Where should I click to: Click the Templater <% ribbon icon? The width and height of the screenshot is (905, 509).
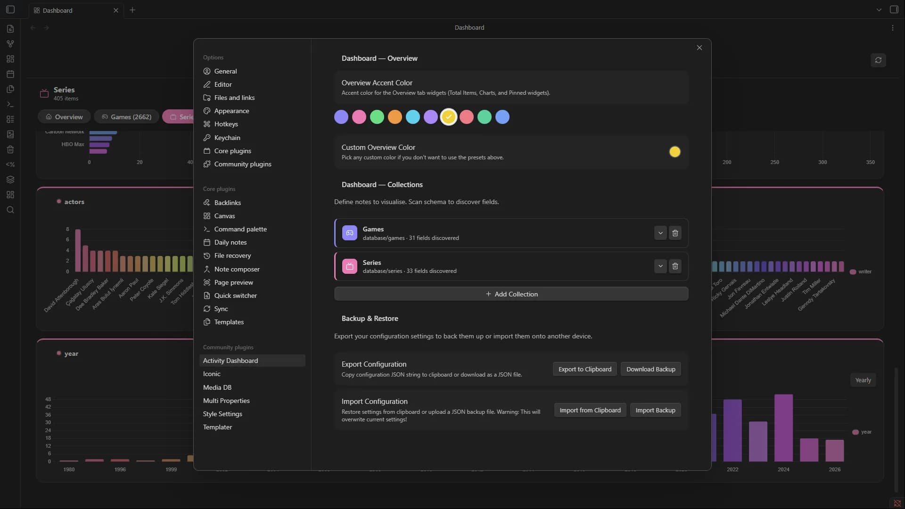point(10,164)
